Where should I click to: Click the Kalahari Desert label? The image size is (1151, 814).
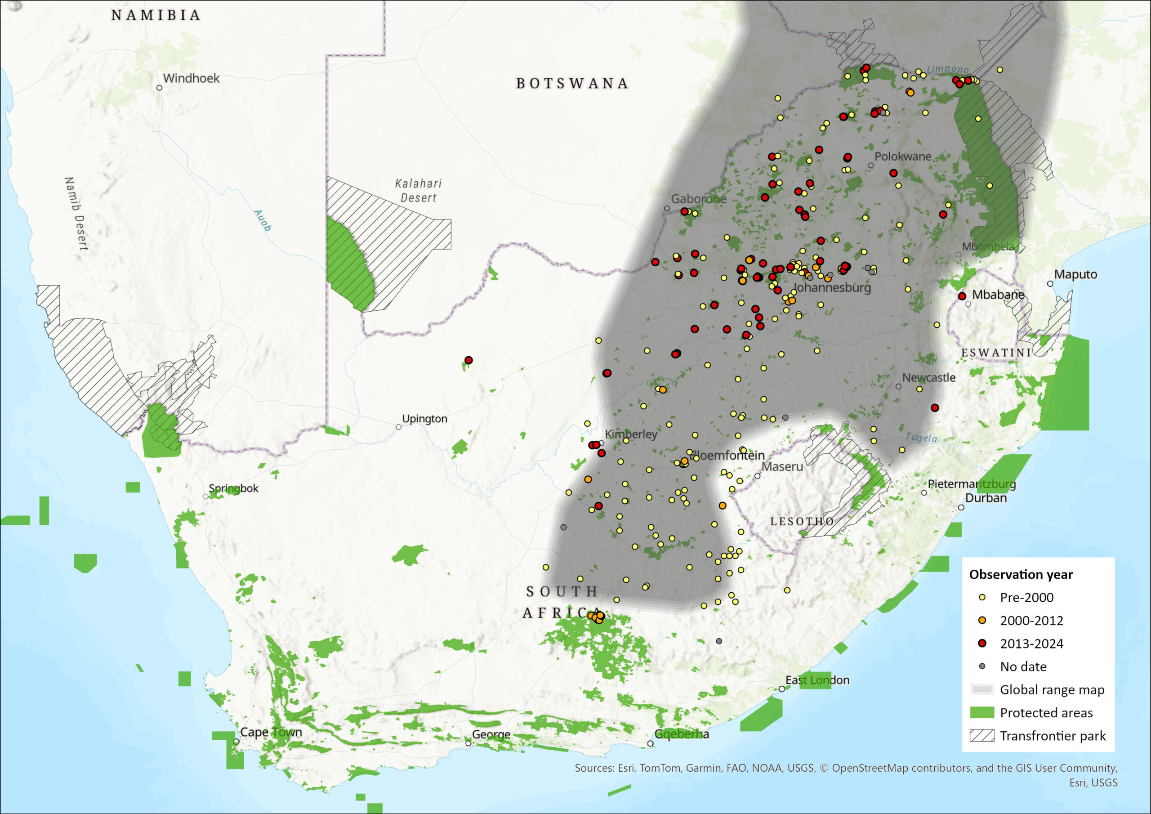pos(418,191)
